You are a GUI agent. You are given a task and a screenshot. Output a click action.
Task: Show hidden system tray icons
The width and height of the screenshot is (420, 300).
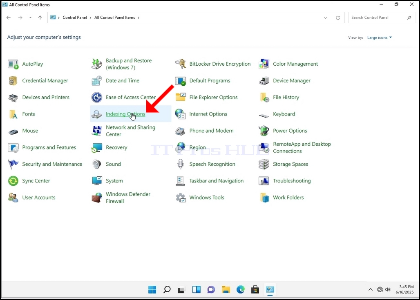pyautogui.click(x=371, y=289)
